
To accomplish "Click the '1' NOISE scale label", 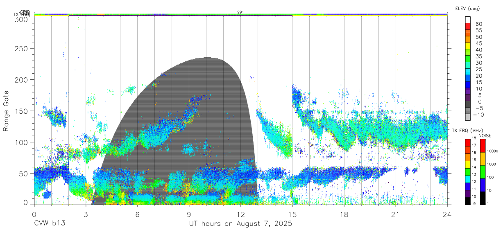I will click(x=488, y=203).
